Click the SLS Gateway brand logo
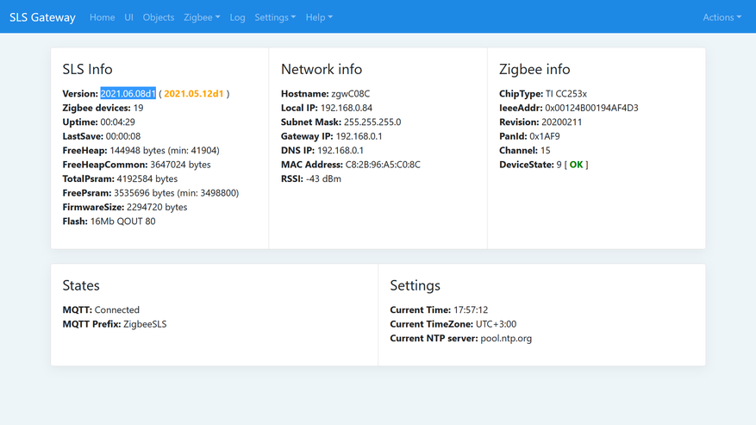Viewport: 756px width, 425px height. click(x=42, y=17)
